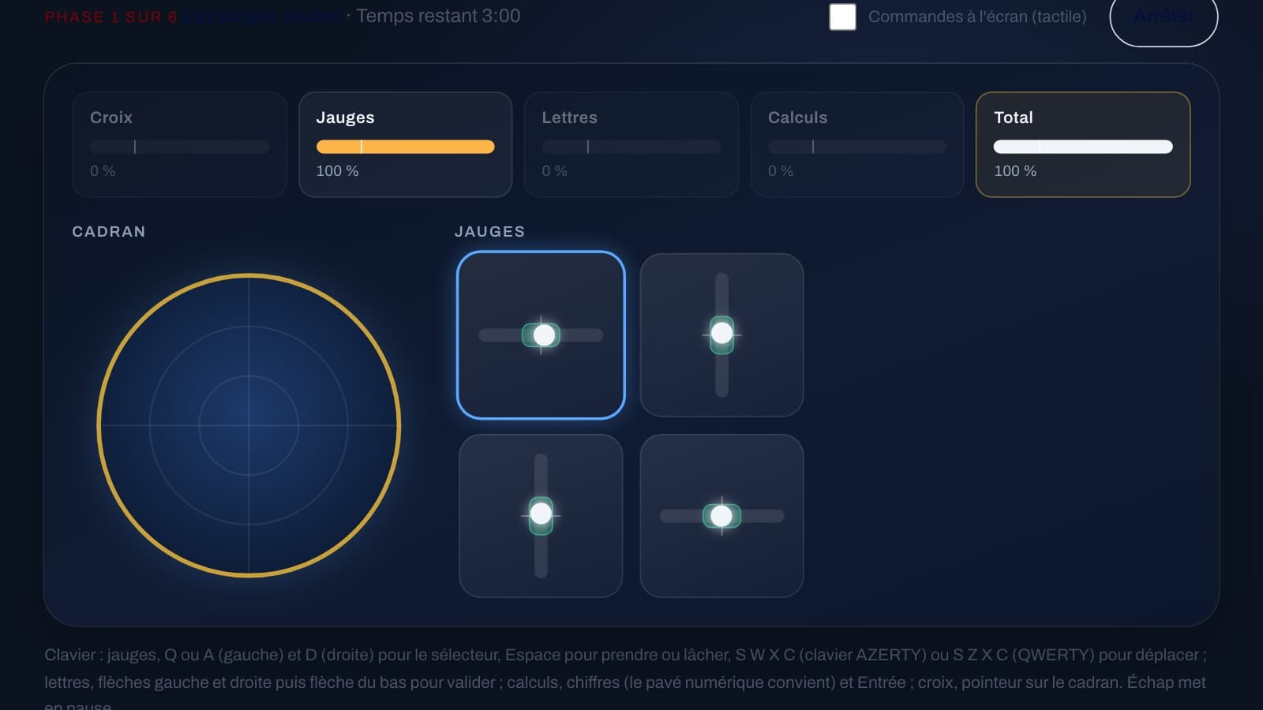Click the "0 %" value under Lettres
1263x710 pixels.
click(554, 171)
